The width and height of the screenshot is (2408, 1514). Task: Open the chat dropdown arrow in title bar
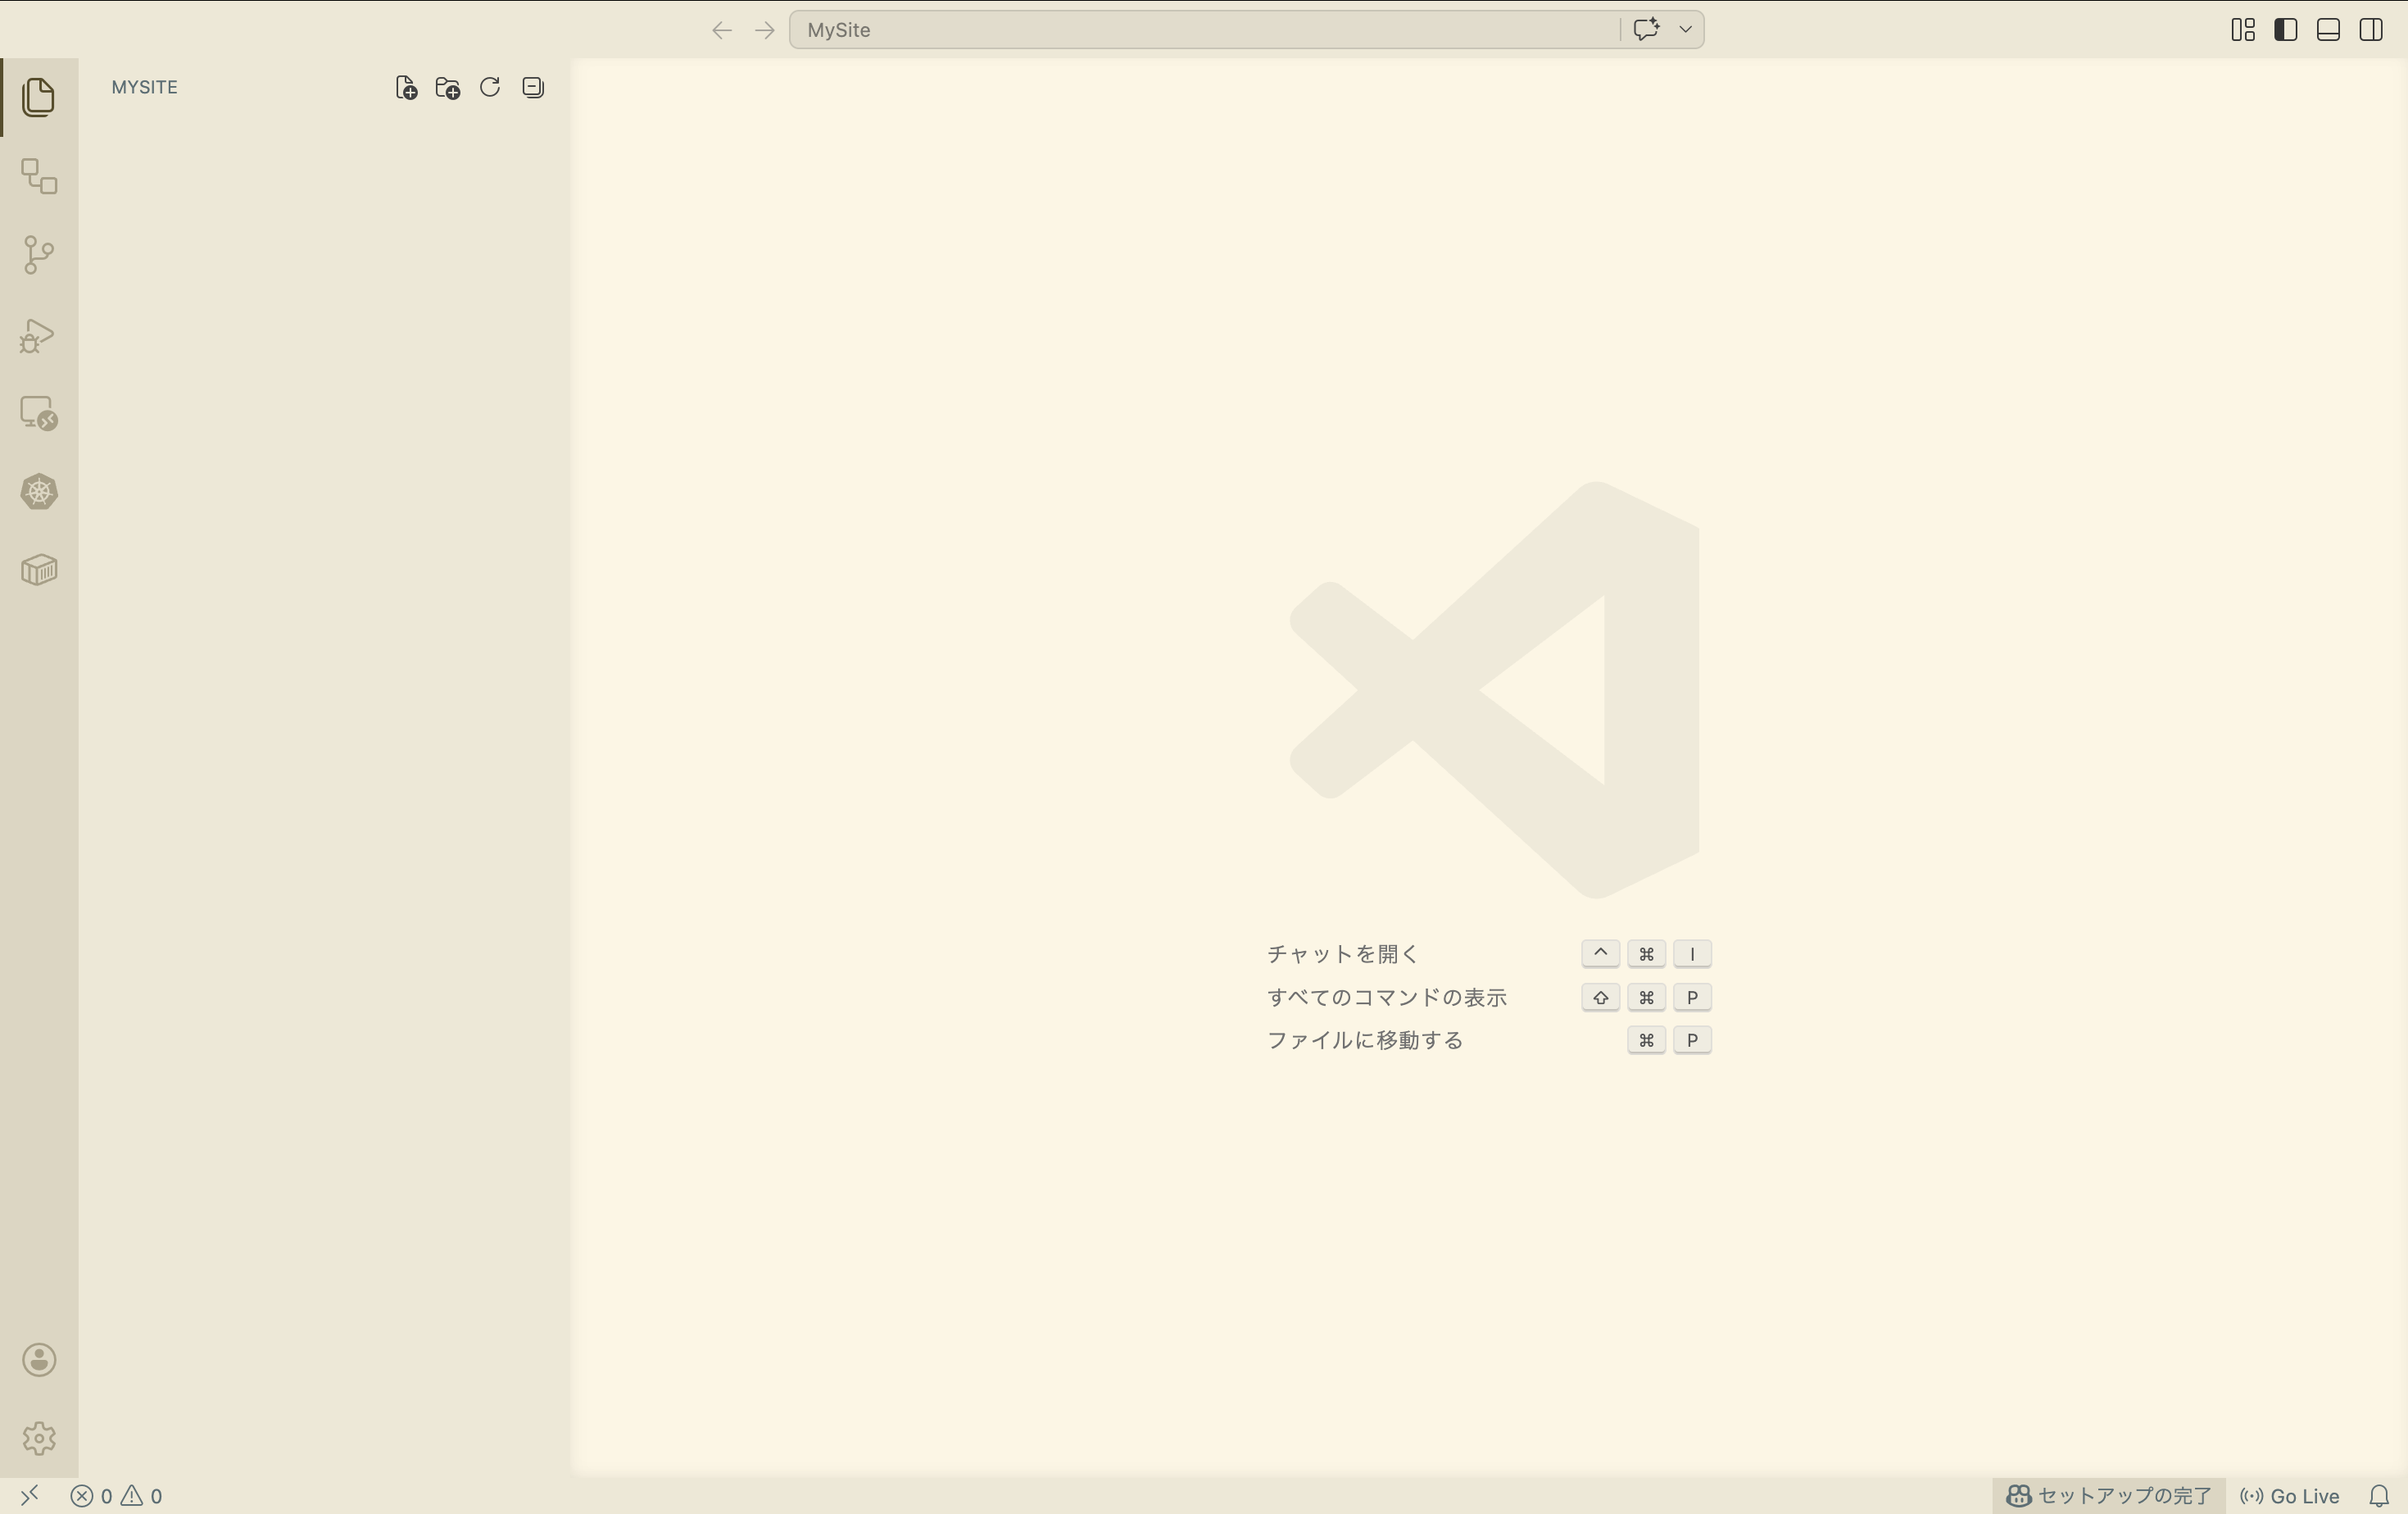(x=1685, y=30)
